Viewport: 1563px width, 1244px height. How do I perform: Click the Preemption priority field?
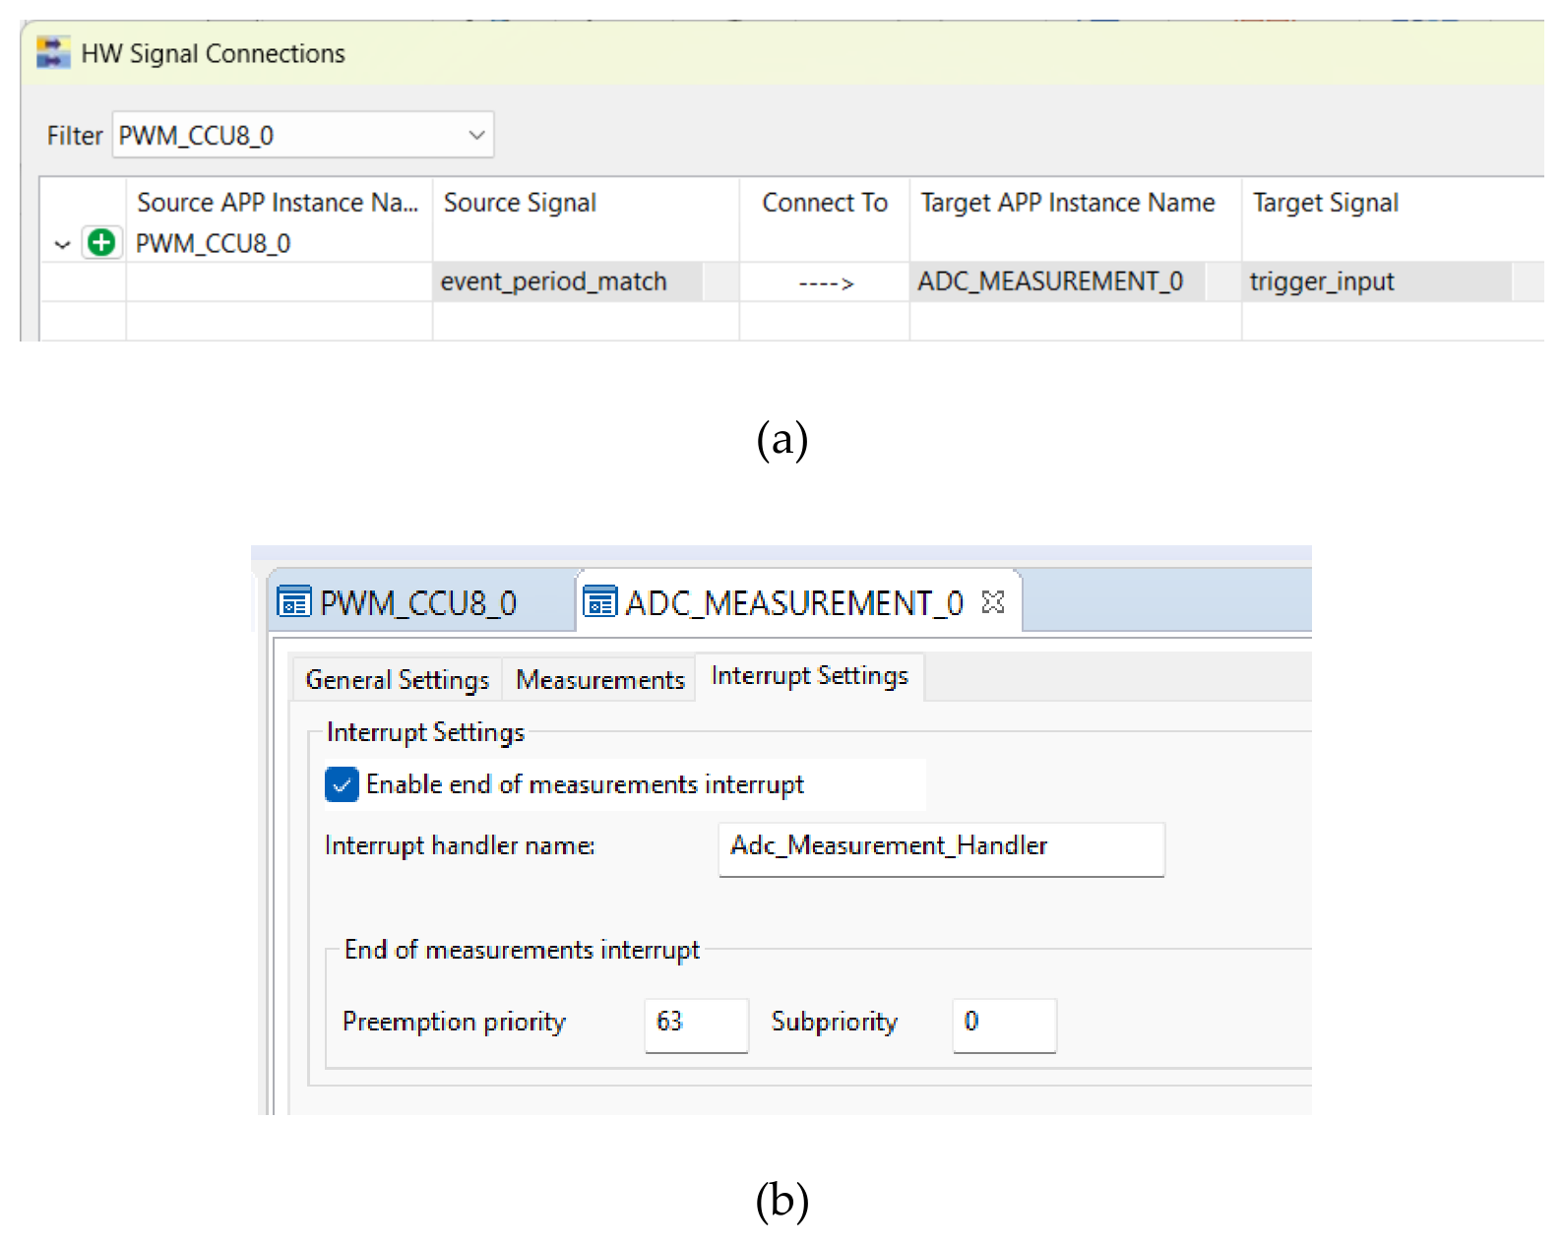(x=697, y=1025)
